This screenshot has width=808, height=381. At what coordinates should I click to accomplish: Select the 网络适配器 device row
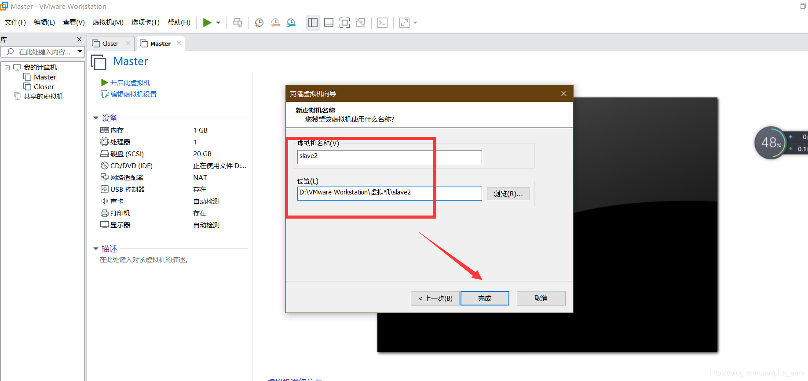(x=173, y=178)
